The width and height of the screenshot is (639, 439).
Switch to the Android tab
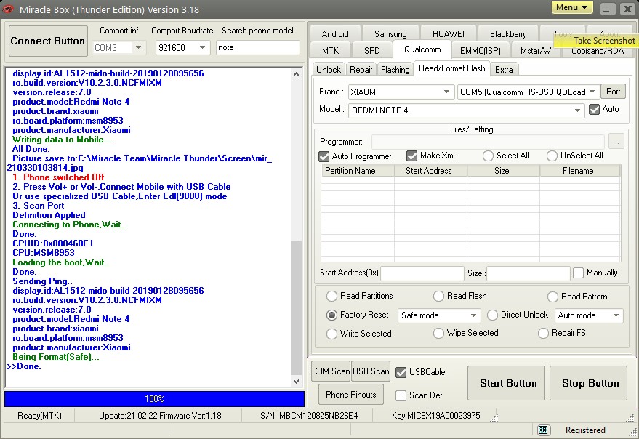[335, 34]
